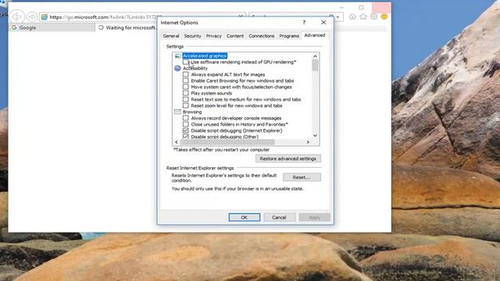Open the Home icon in browser toolbar
Screen dimensions: 500x281
[x=352, y=16]
